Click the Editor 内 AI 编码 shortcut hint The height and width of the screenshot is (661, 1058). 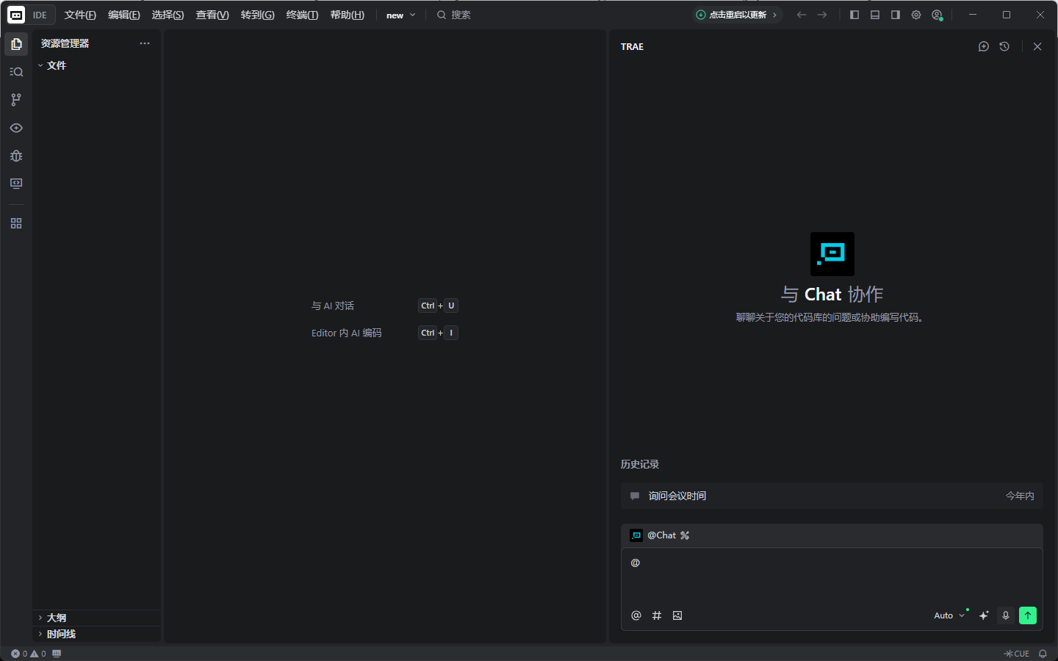tap(347, 333)
